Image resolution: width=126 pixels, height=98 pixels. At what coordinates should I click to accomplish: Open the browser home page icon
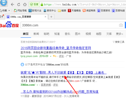[25, 4]
